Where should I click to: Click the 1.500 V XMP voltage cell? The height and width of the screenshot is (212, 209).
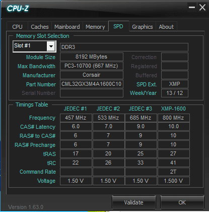(174, 181)
